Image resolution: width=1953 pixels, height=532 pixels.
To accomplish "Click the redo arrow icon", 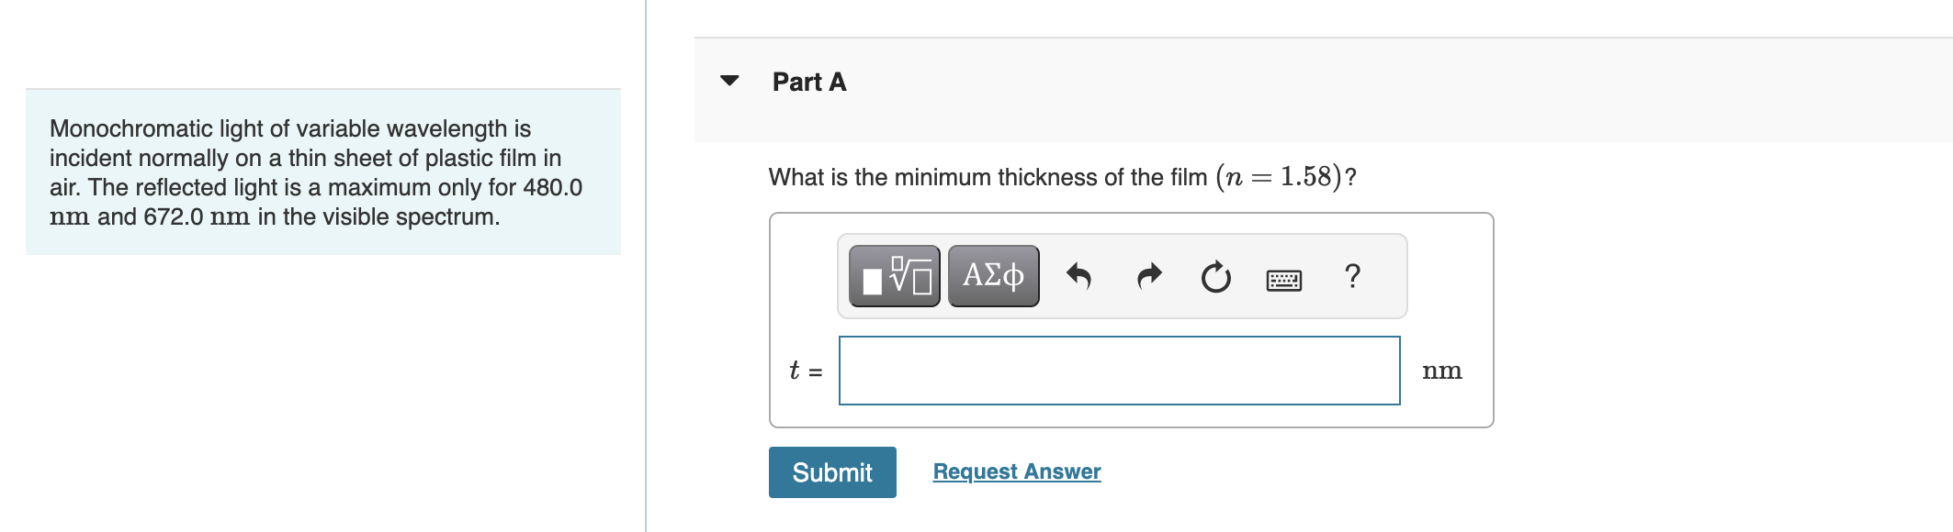I will 1148,276.
